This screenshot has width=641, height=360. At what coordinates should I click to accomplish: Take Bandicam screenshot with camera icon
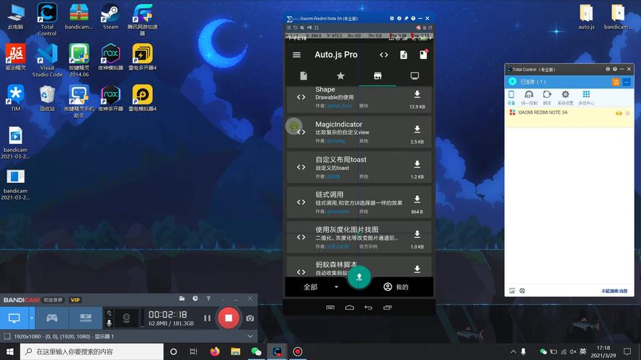[249, 318]
